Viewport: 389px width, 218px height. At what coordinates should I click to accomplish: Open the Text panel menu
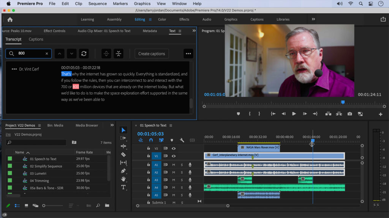click(180, 31)
